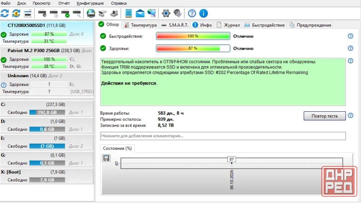
Task: Switch to the S.M.A.R.T. tab
Action: [x=174, y=25]
